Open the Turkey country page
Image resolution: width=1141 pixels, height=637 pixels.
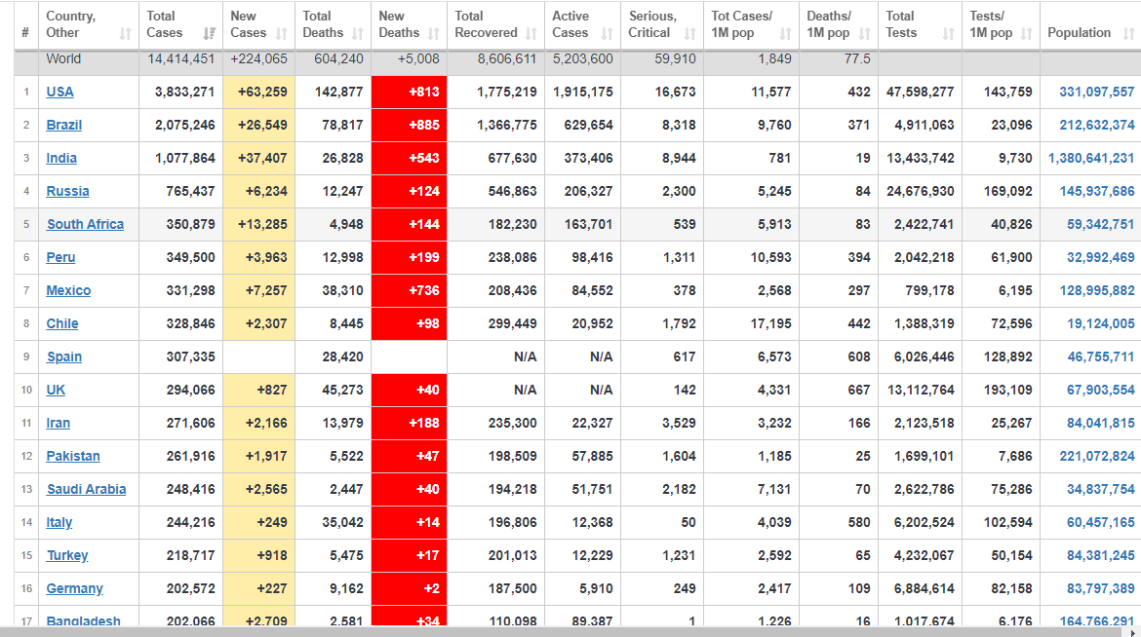click(x=67, y=555)
